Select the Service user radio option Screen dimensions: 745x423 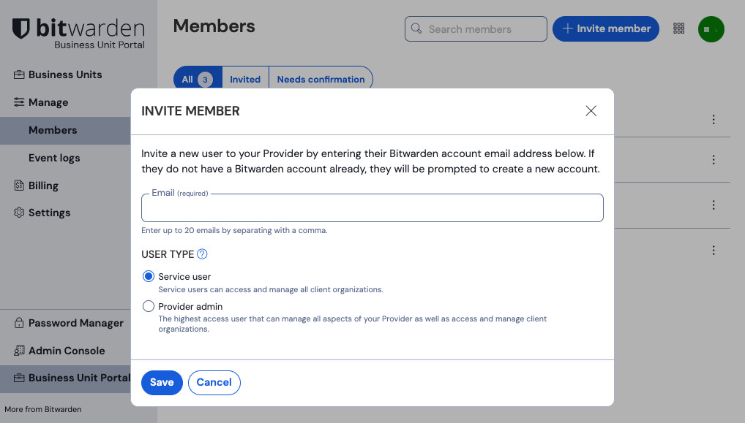coord(149,276)
